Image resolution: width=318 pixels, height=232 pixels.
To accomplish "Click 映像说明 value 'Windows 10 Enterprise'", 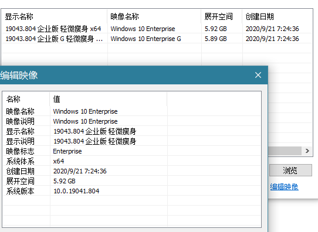I will coord(85,121).
